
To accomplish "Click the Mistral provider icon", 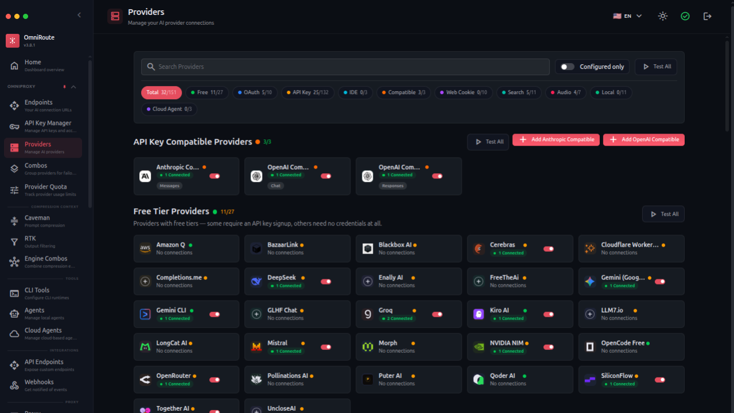I will coord(256,346).
